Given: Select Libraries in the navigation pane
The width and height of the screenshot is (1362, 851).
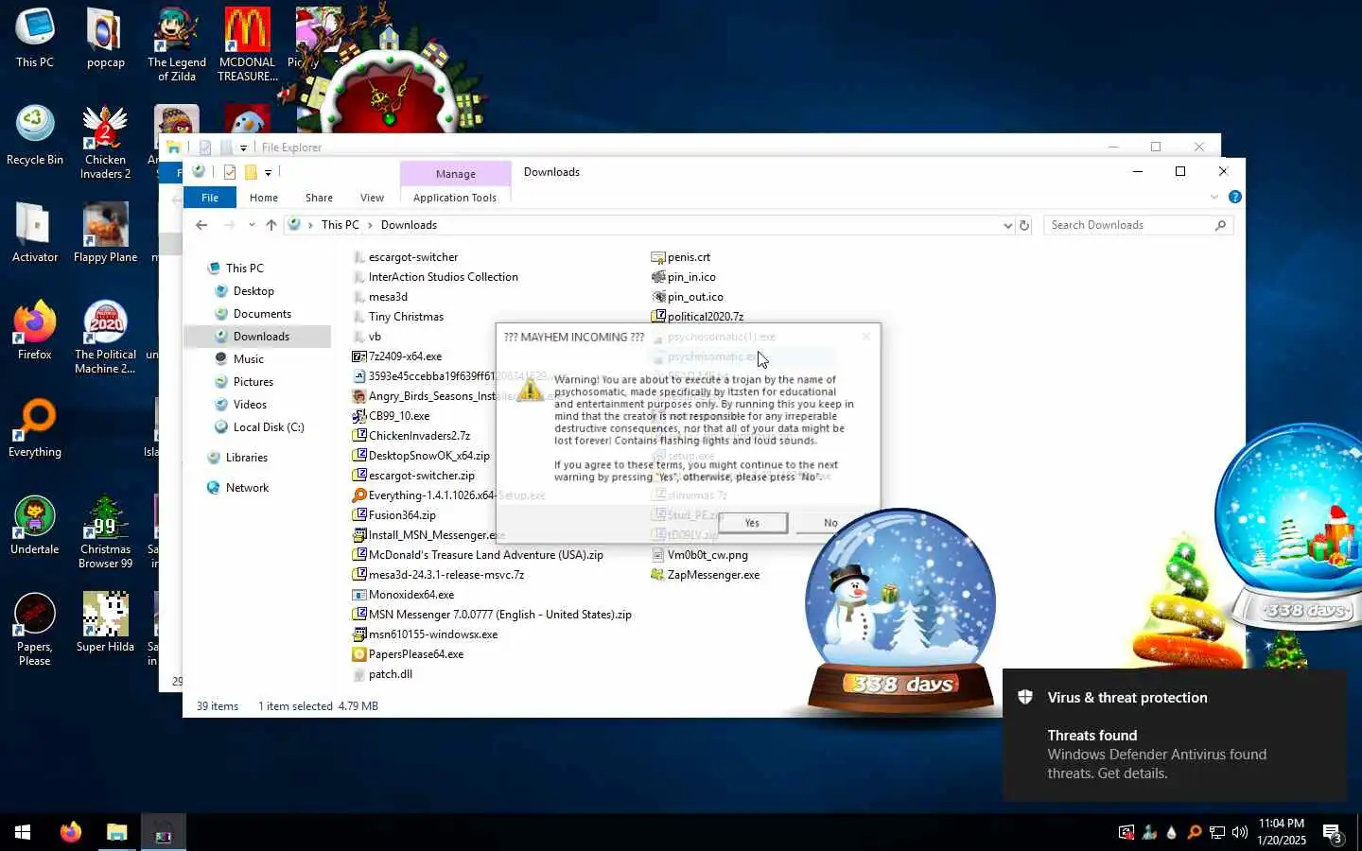Looking at the screenshot, I should [x=247, y=458].
